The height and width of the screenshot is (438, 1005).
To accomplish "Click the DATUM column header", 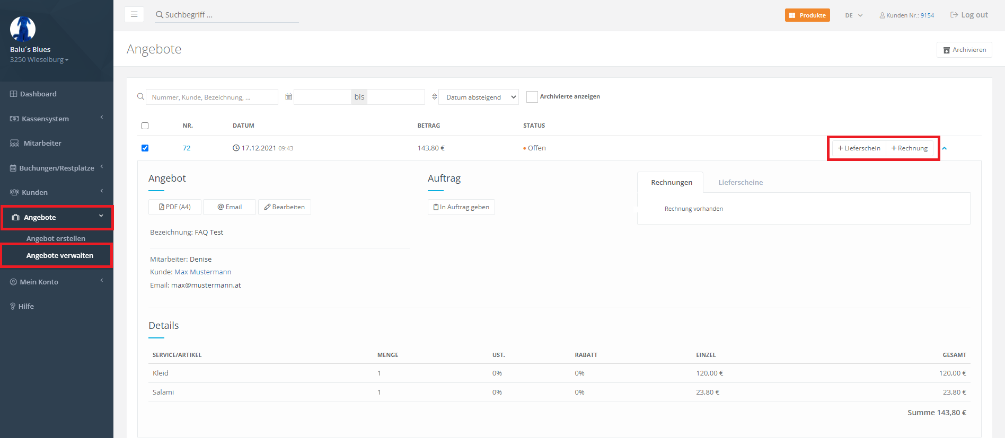I will point(243,126).
